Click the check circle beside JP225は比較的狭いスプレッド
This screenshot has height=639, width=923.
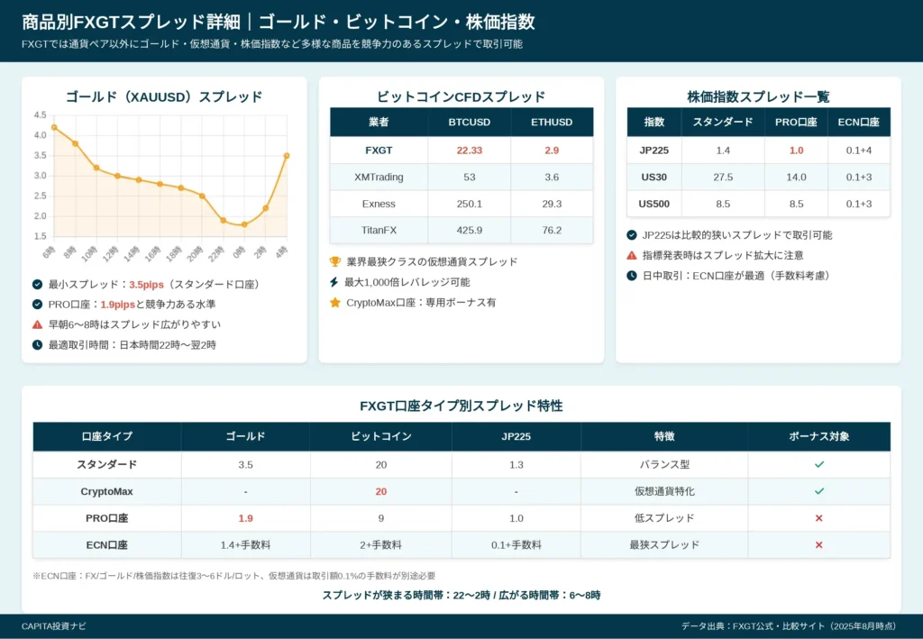tap(632, 235)
